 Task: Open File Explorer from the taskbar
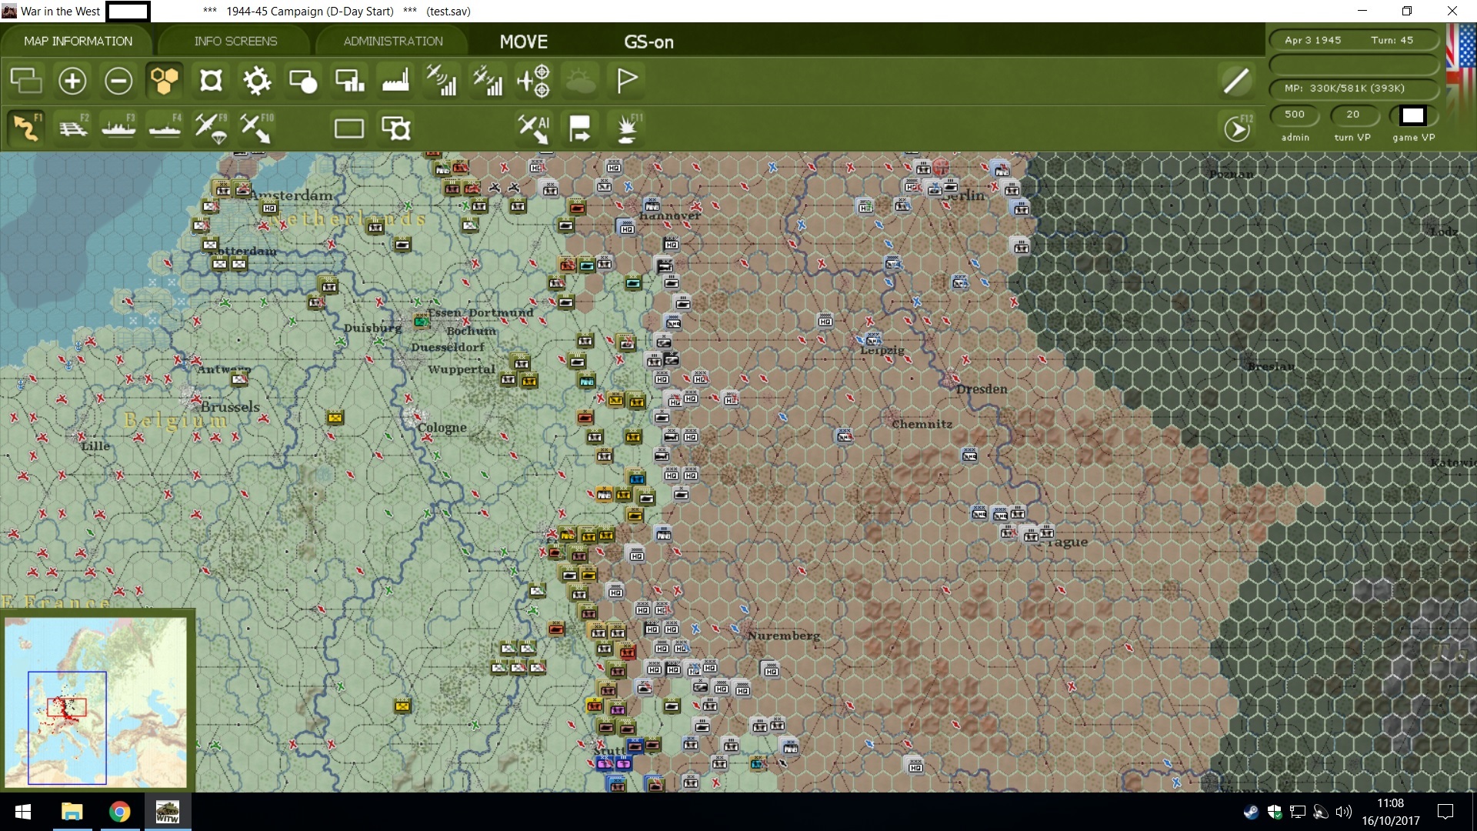(72, 812)
